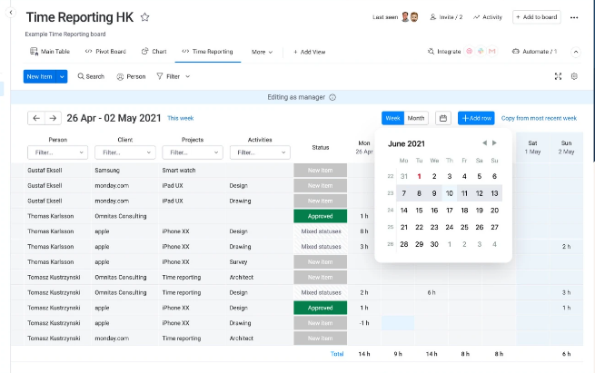Open the Projects filter dropdown
Viewport: 595px width, 373px height.
point(193,152)
